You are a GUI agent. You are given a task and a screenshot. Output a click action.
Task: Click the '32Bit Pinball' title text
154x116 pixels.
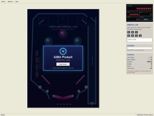coord(63,57)
